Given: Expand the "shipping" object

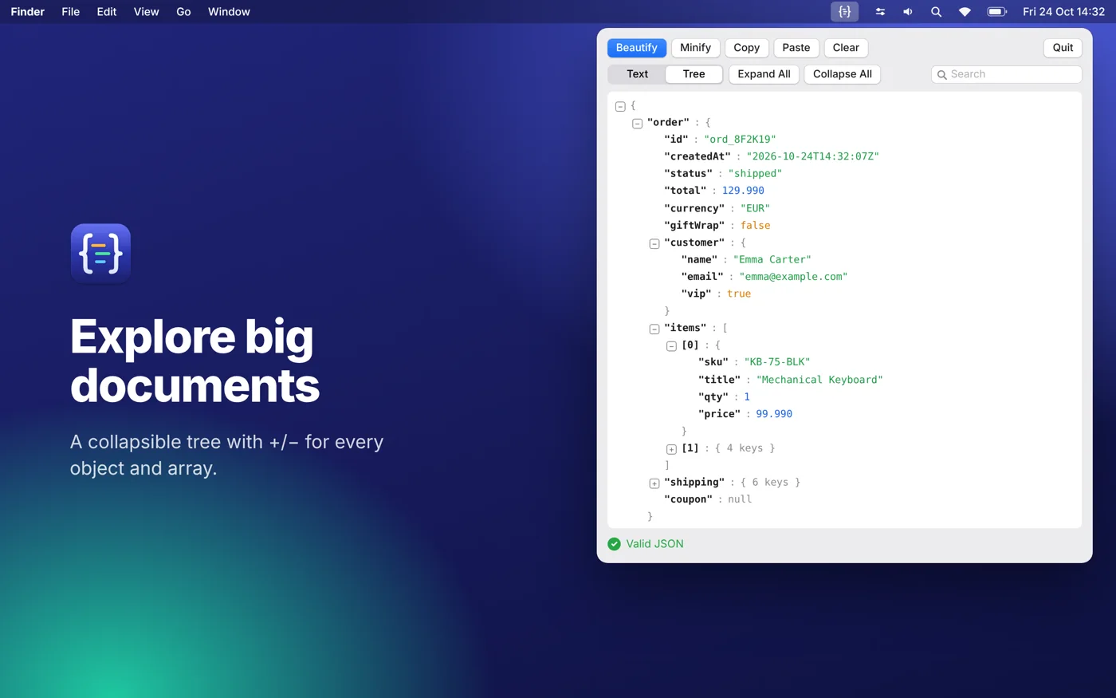Looking at the screenshot, I should click(x=654, y=483).
